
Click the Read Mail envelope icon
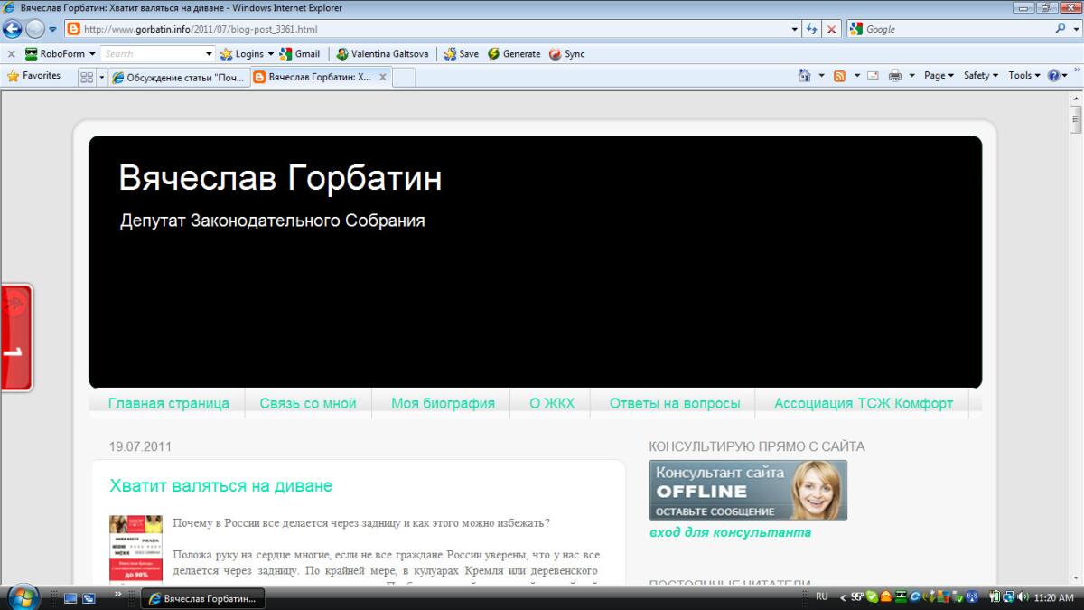[x=873, y=77]
